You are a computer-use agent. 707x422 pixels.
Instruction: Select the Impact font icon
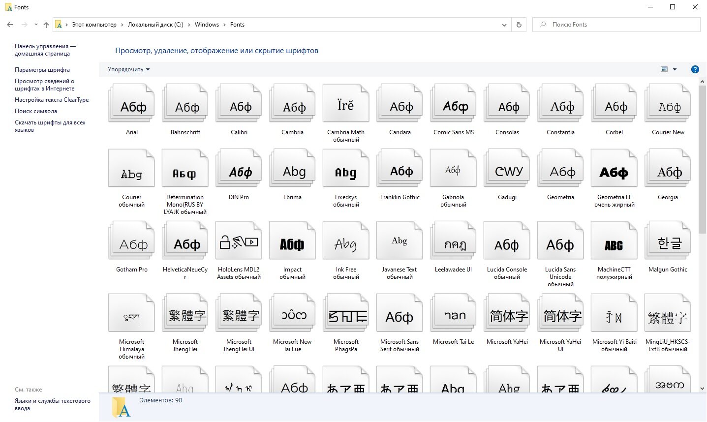[292, 241]
